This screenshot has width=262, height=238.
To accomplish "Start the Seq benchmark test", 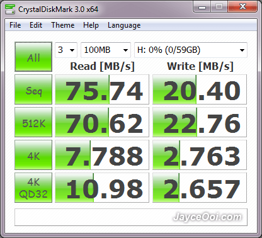I will [33, 89].
